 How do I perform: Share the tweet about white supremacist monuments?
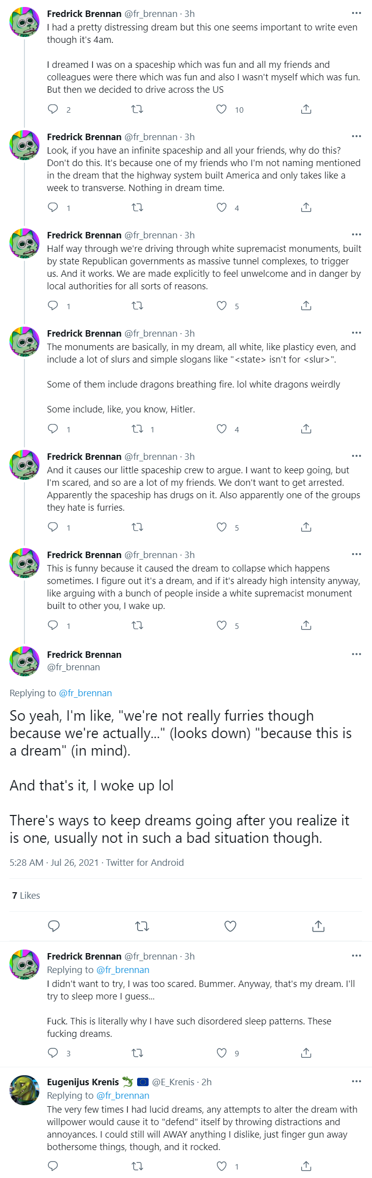306,306
